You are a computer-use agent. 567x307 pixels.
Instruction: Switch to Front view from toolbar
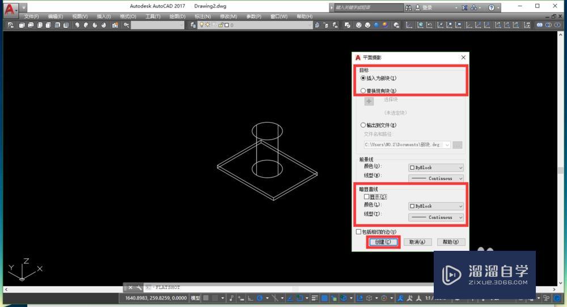pos(57,26)
